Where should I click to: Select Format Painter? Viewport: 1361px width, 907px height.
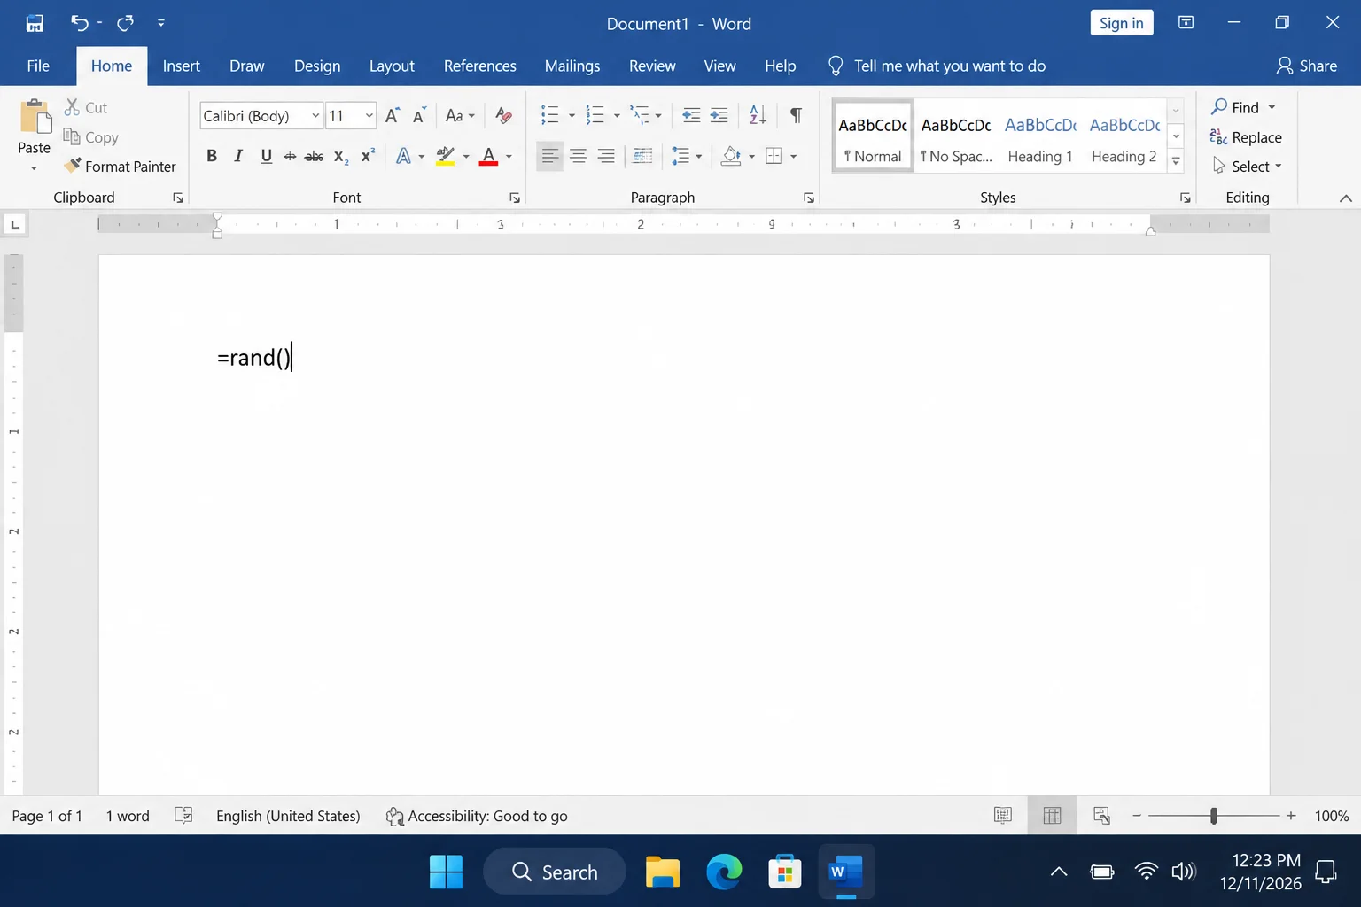tap(120, 167)
